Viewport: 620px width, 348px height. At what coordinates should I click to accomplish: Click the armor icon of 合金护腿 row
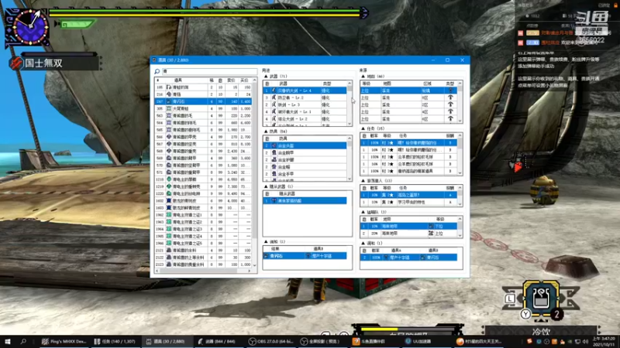coord(274,160)
